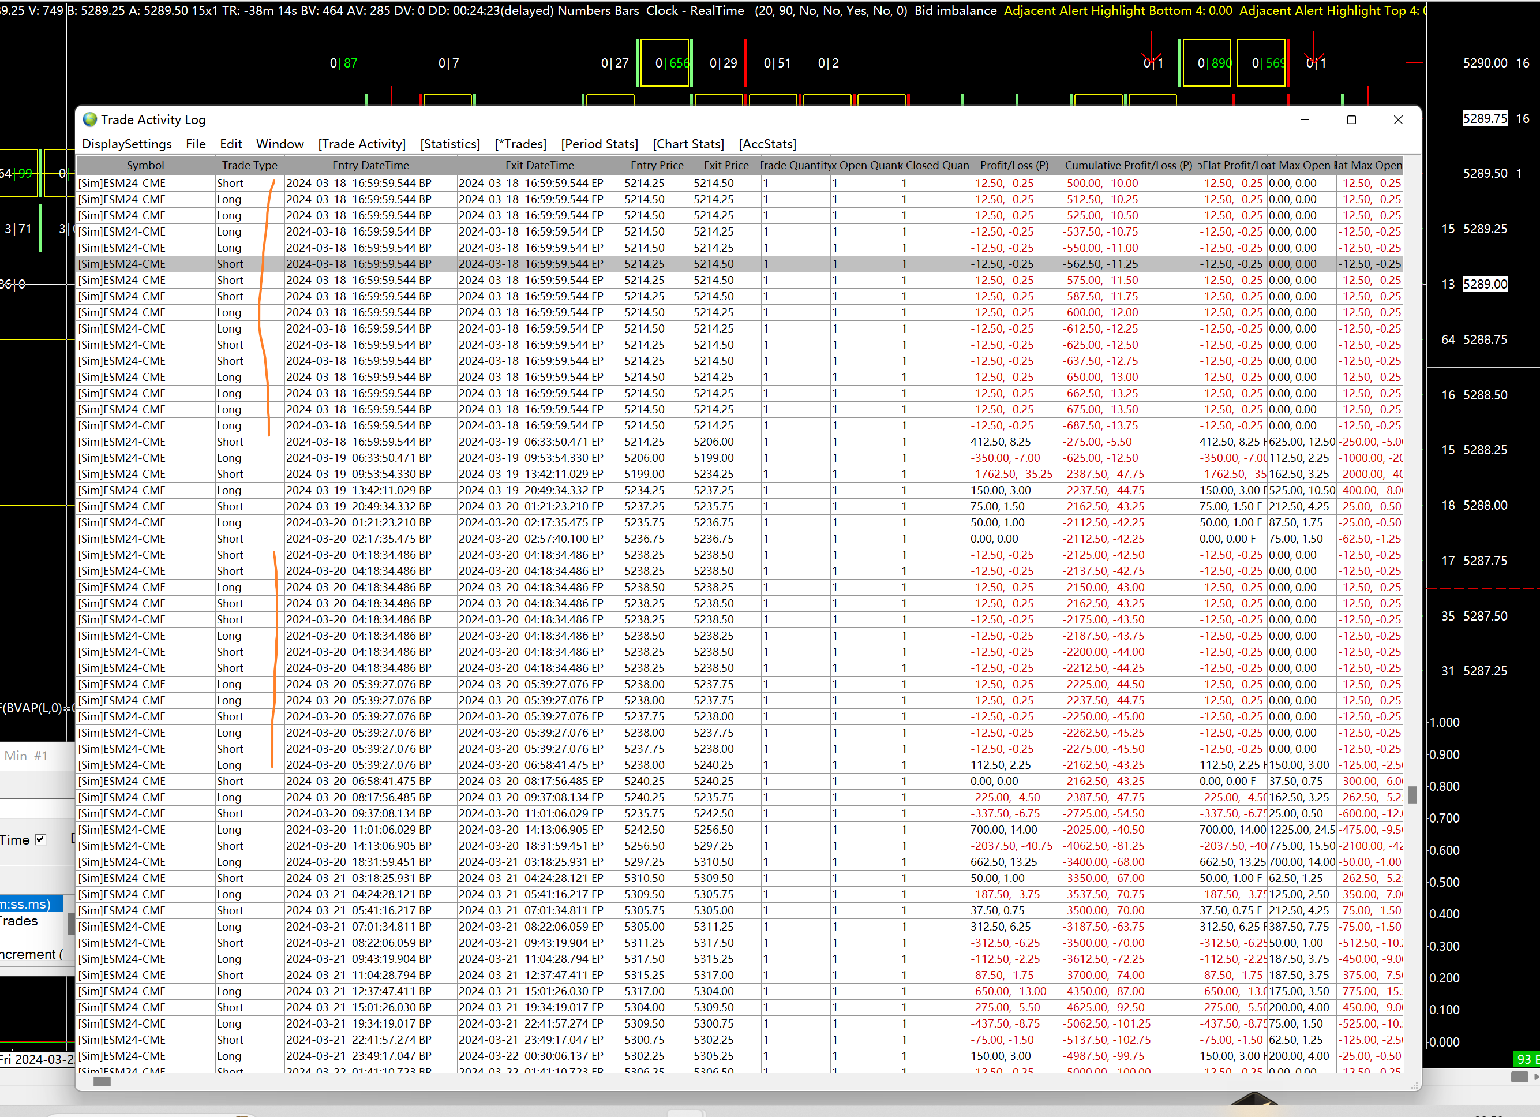This screenshot has width=1540, height=1117.
Task: Switch to the [Statistics] tab
Action: coord(449,144)
